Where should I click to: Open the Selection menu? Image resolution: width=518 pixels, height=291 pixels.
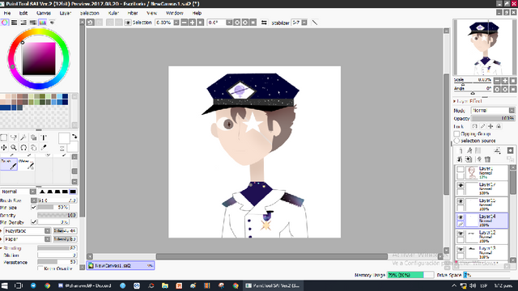90,13
